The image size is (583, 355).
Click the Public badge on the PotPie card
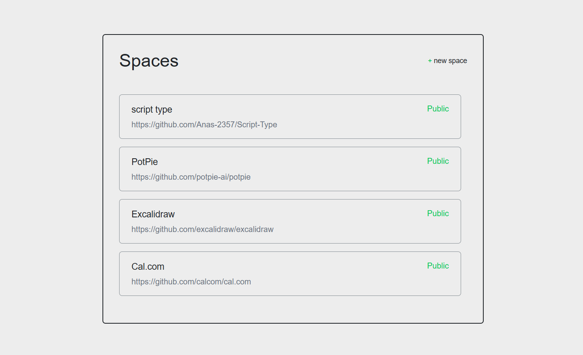tap(438, 161)
